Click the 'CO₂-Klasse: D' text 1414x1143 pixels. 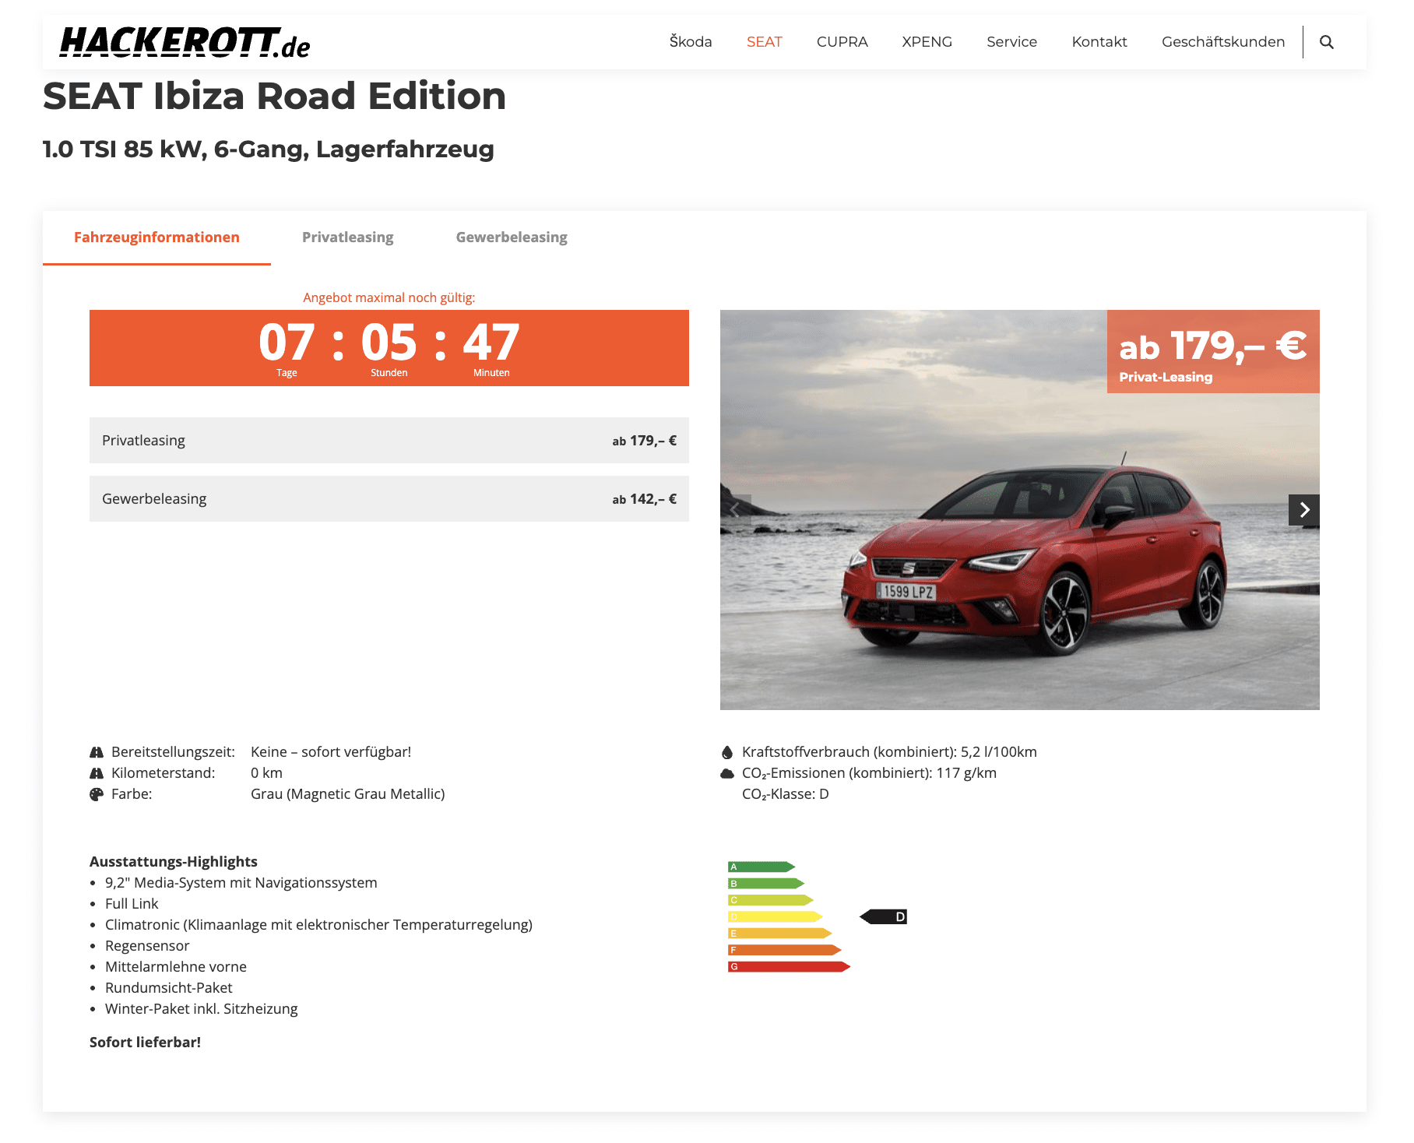[x=785, y=794]
